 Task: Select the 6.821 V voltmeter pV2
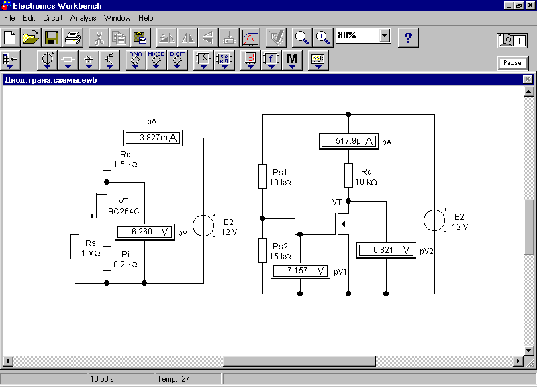(387, 250)
